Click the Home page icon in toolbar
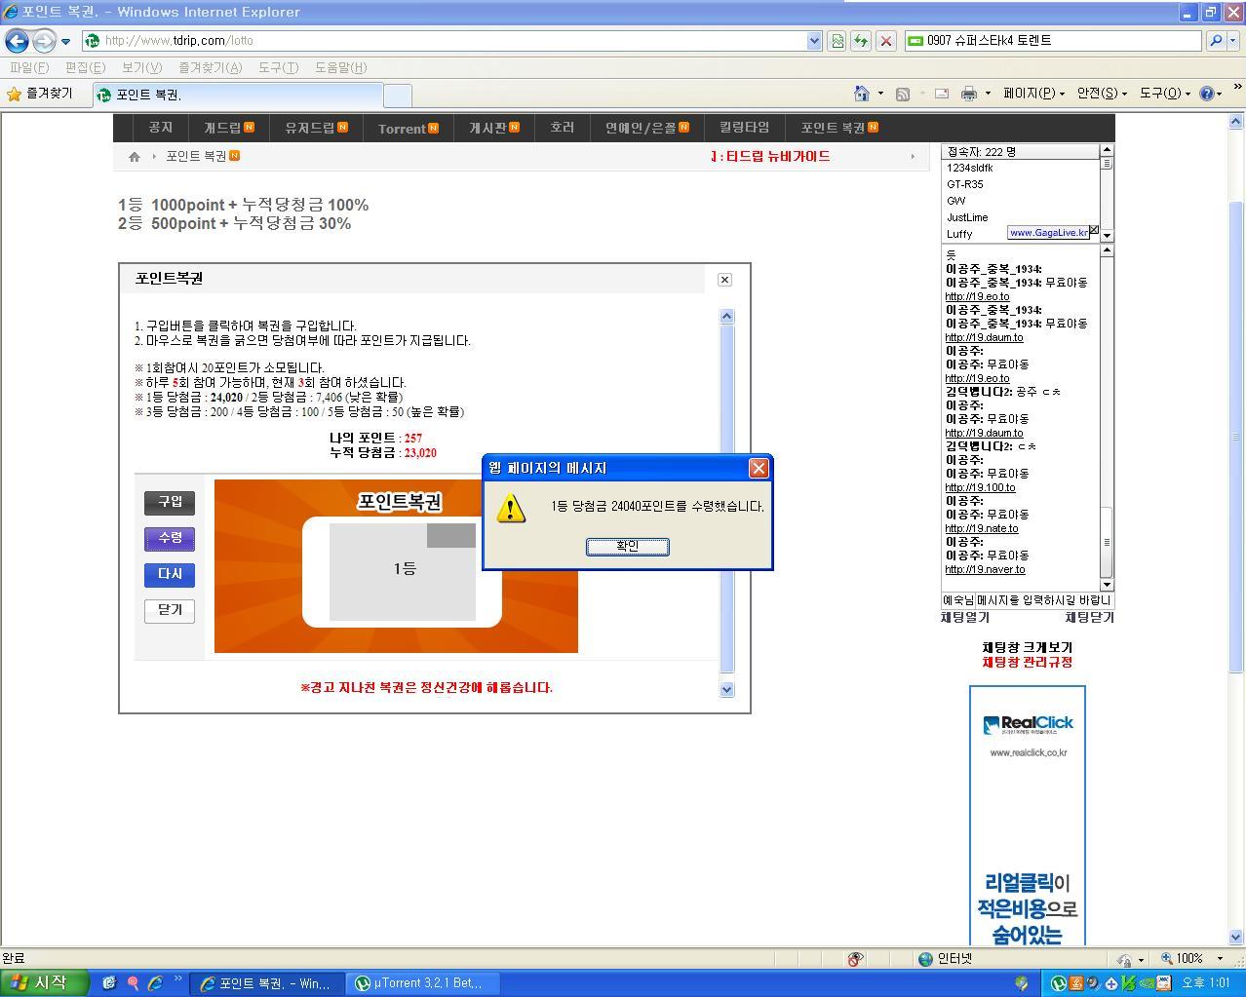Viewport: 1246px width, 997px height. point(861,94)
